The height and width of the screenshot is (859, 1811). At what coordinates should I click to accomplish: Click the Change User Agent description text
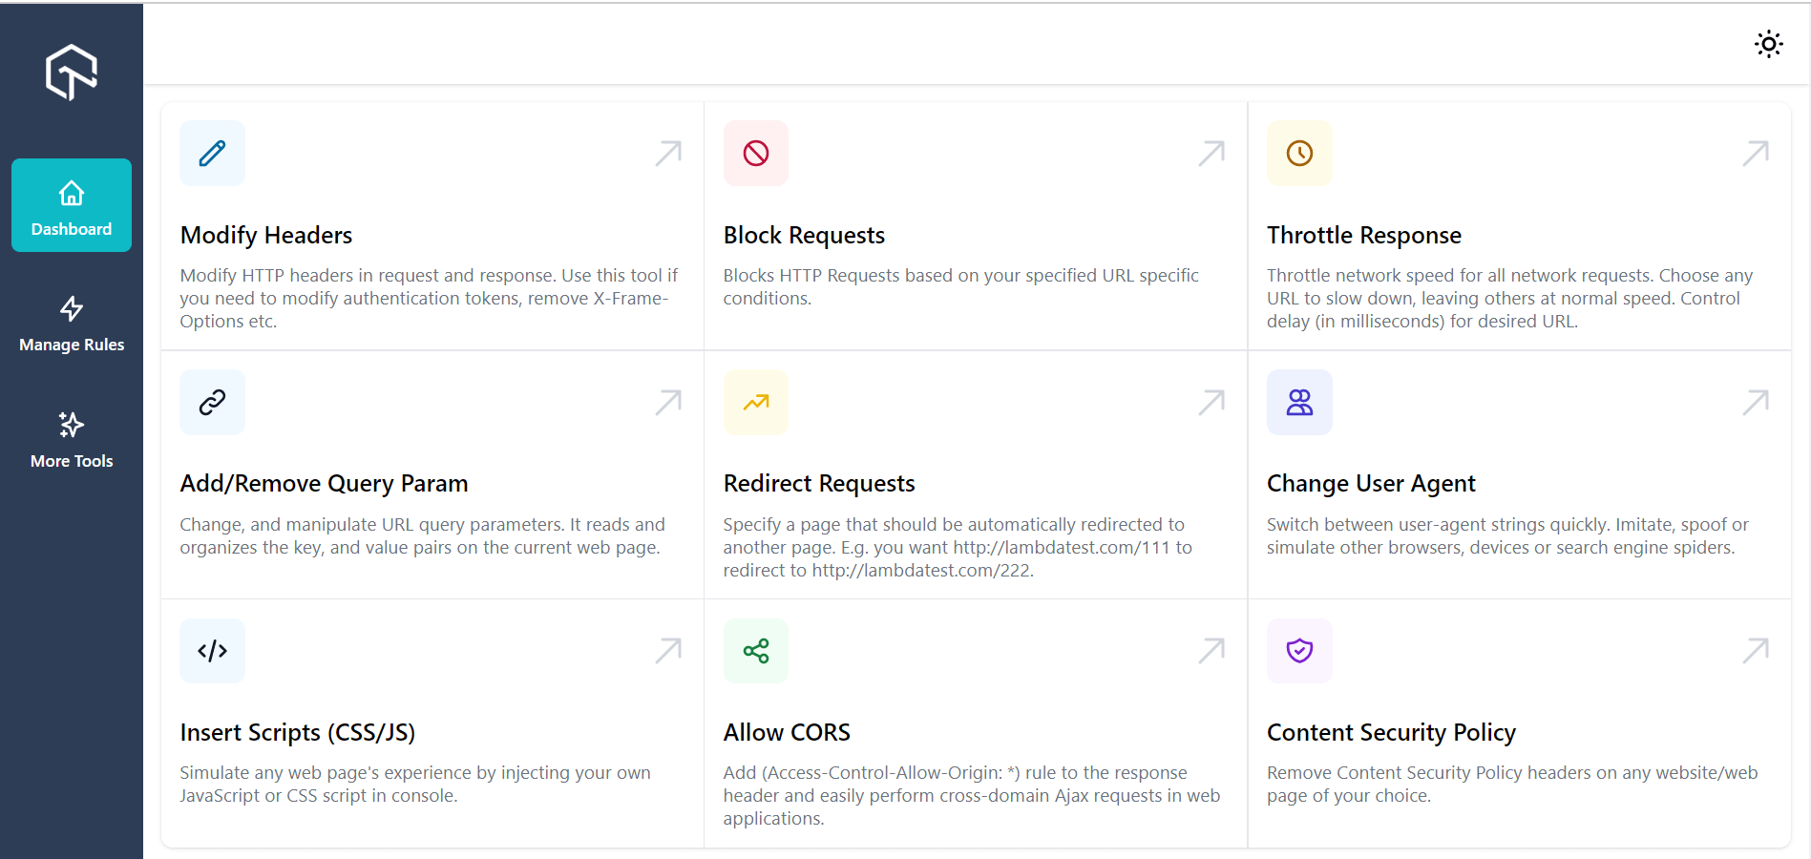(1506, 536)
